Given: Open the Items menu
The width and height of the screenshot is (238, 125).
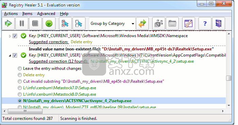Looking at the screenshot, I should (27, 14).
